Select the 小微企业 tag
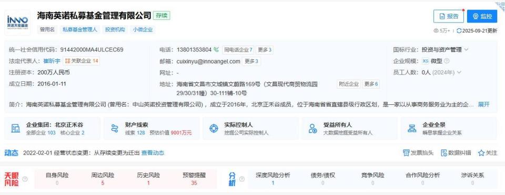Screen dimensions: 505x195 click(x=143, y=30)
